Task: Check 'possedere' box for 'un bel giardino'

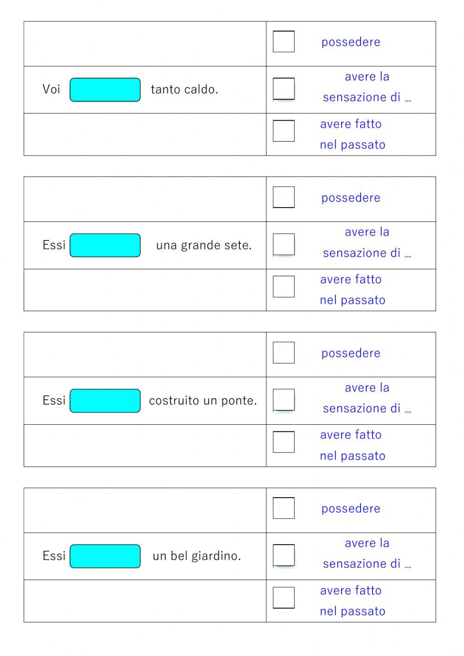Action: [x=284, y=508]
